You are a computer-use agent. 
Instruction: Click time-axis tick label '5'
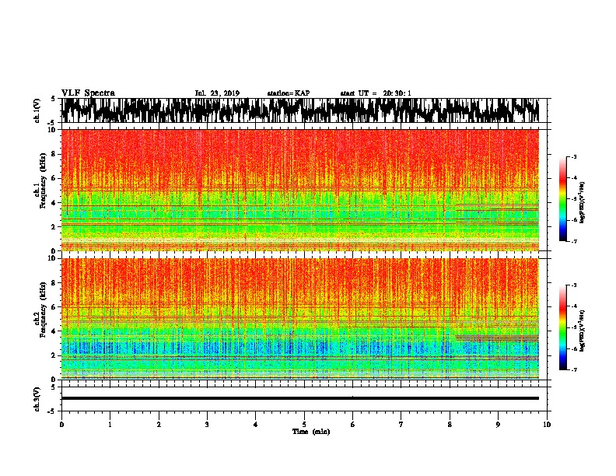point(304,425)
